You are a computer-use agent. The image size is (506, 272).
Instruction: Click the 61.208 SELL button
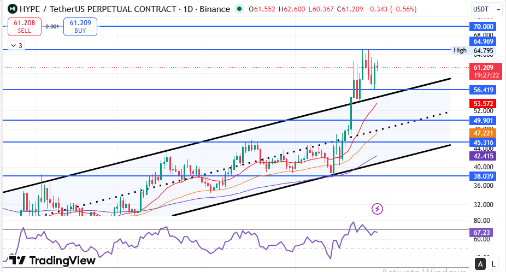tap(25, 26)
